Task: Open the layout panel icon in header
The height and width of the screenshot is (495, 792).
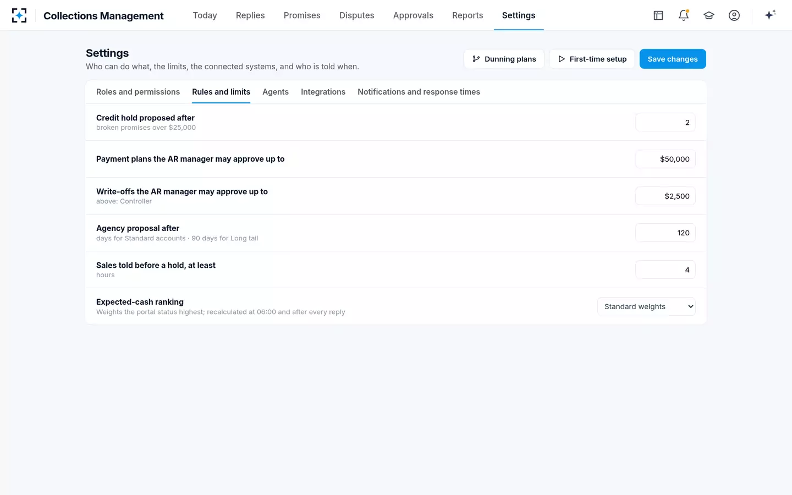Action: tap(658, 15)
